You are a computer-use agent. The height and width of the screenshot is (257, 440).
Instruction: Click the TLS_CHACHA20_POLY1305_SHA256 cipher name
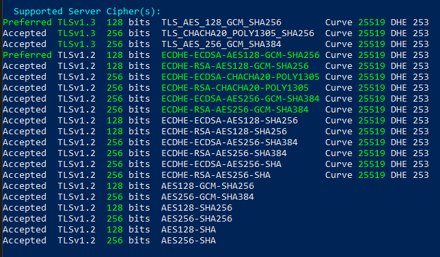point(238,33)
